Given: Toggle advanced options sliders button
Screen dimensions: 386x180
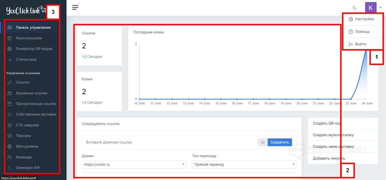Looking at the screenshot, I should 262,142.
